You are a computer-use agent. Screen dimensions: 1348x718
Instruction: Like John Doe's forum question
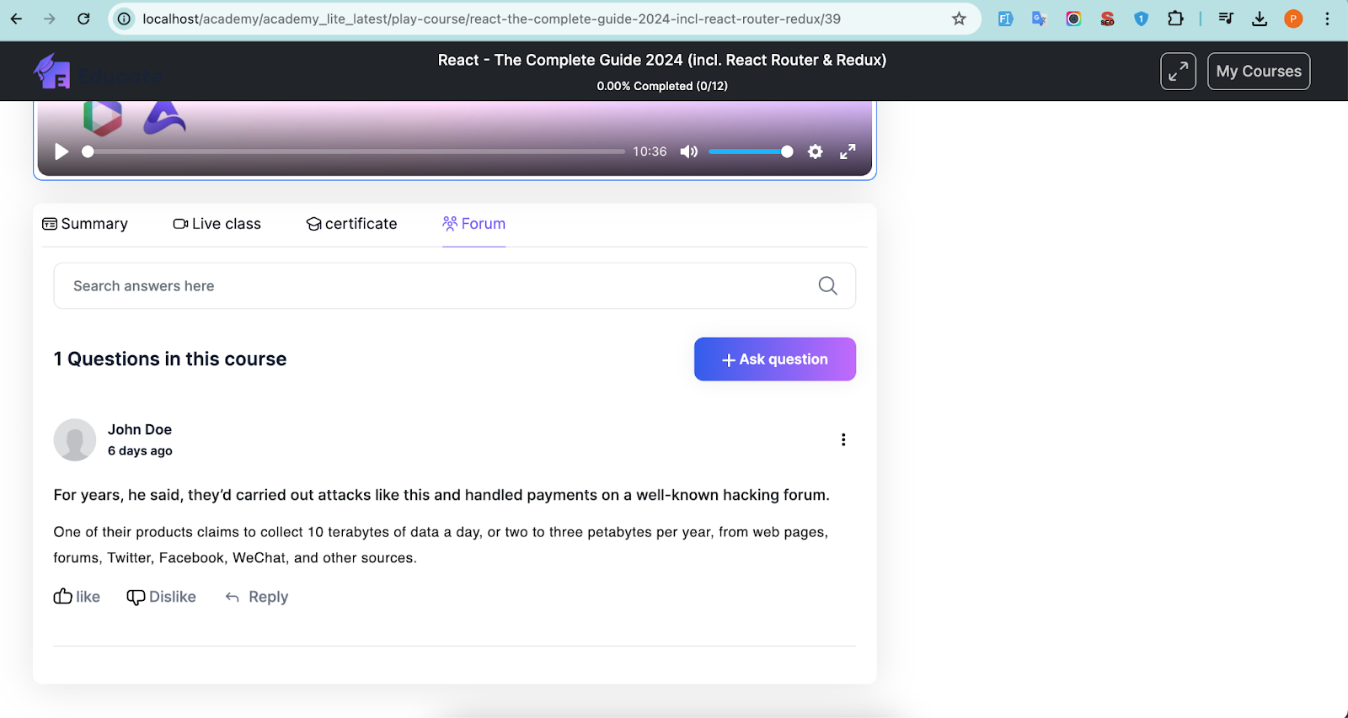[x=77, y=597]
